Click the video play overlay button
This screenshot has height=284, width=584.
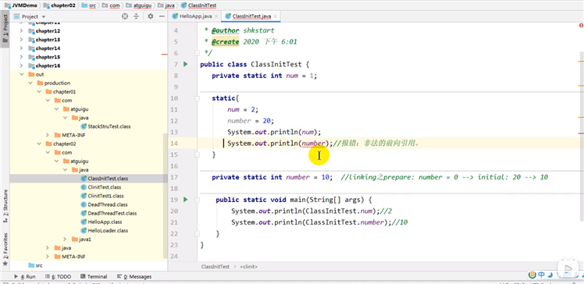pos(568,268)
